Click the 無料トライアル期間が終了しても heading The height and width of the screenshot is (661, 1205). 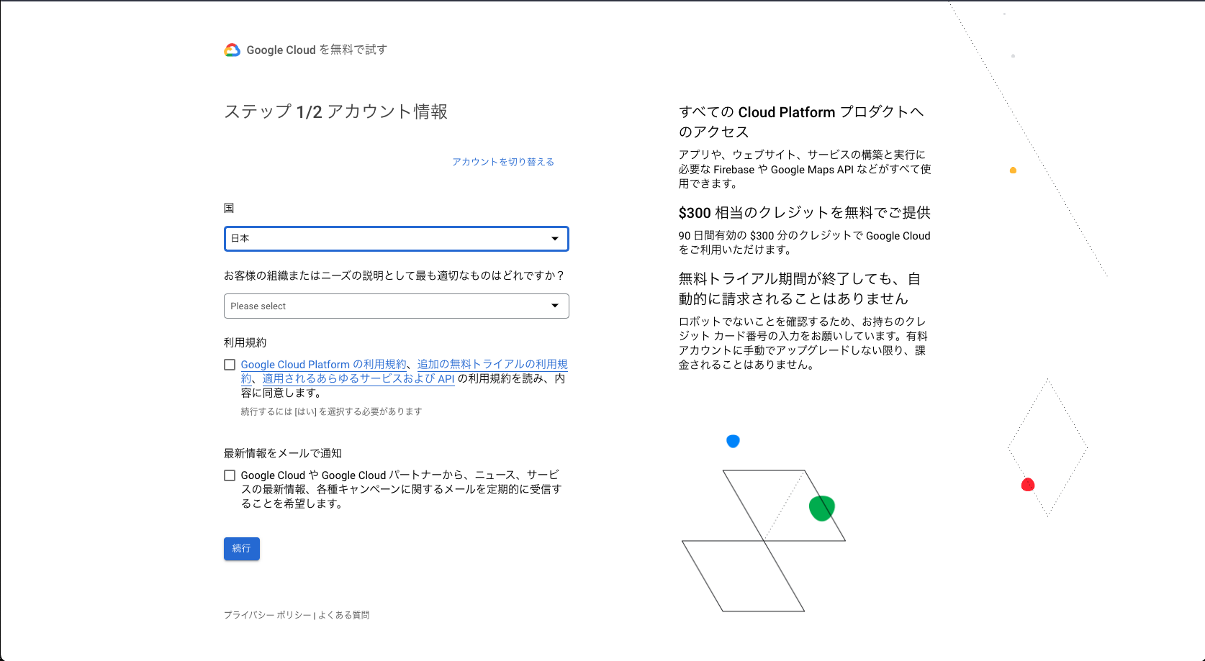click(x=800, y=288)
